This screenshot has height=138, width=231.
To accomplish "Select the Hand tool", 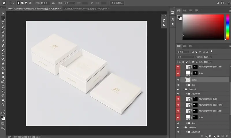I will [x=3, y=100].
